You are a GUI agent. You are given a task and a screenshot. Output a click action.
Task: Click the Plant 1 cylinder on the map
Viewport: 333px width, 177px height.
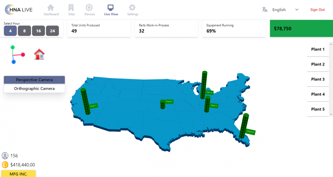point(85,102)
